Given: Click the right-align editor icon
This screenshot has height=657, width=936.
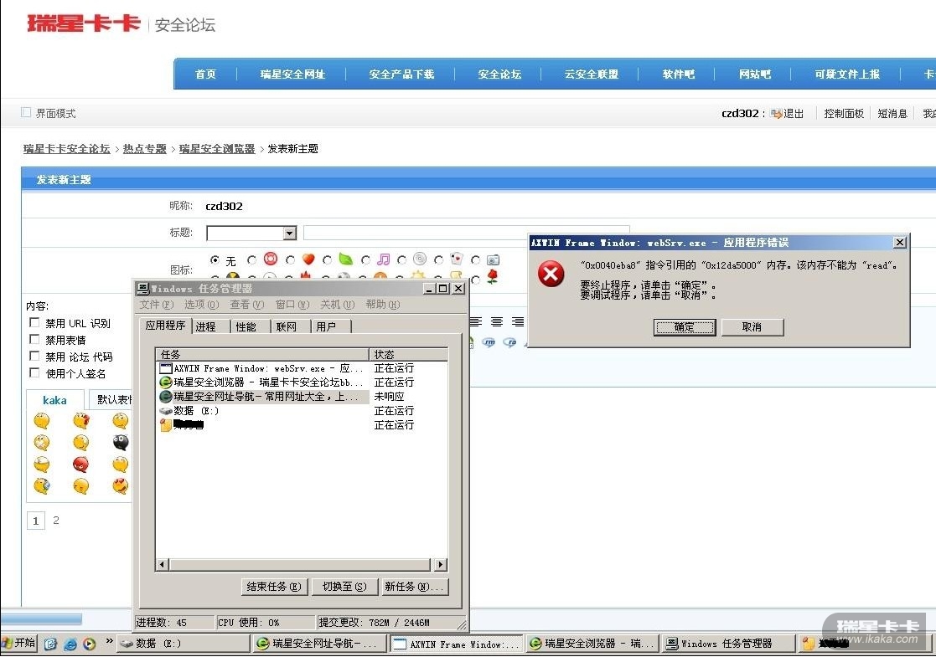Looking at the screenshot, I should point(518,322).
